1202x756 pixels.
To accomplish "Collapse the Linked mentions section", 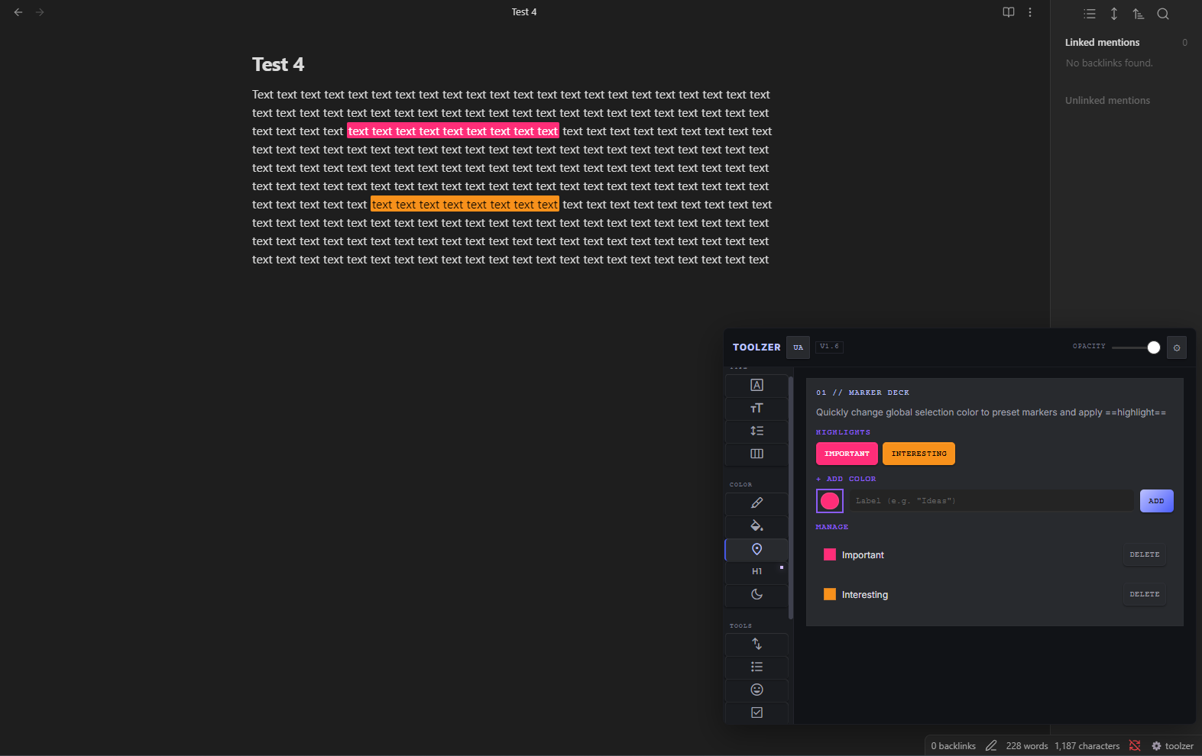I will point(1102,43).
